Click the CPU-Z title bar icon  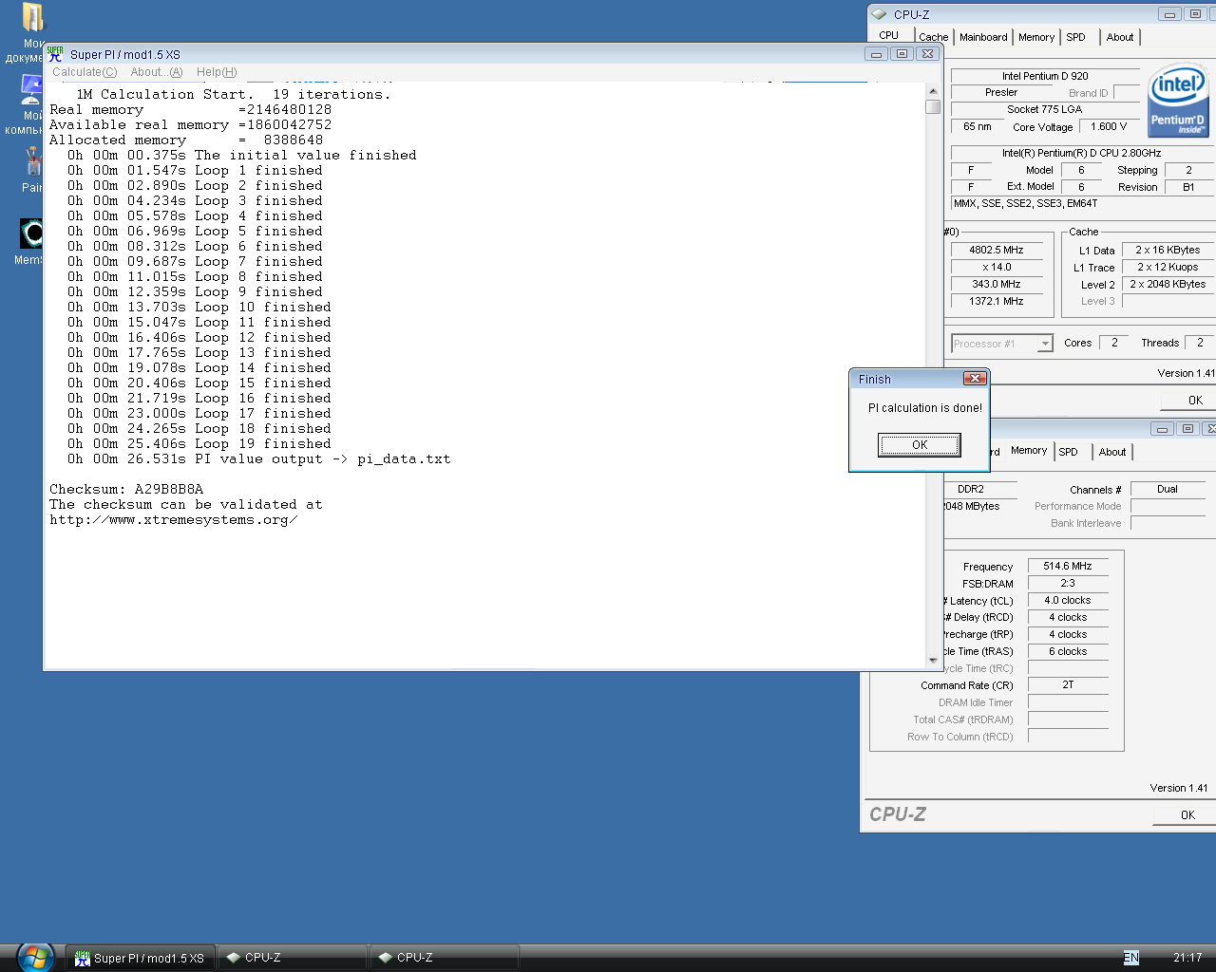[880, 14]
